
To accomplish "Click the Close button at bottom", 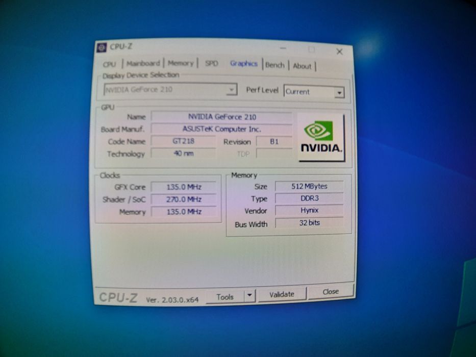I will [331, 292].
